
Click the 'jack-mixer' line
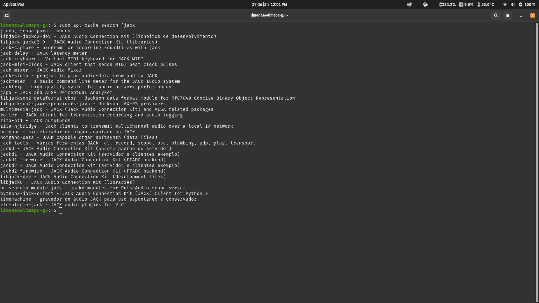pos(41,70)
